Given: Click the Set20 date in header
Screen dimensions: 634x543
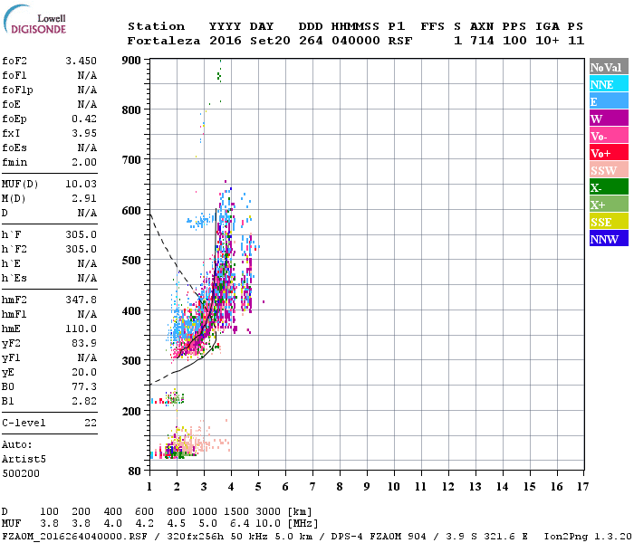Looking at the screenshot, I should point(270,41).
